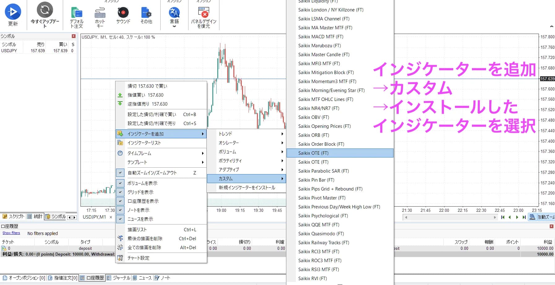The image size is (555, 285).
Task: Expand the ボリューム indicator submenu
Action: (x=246, y=152)
